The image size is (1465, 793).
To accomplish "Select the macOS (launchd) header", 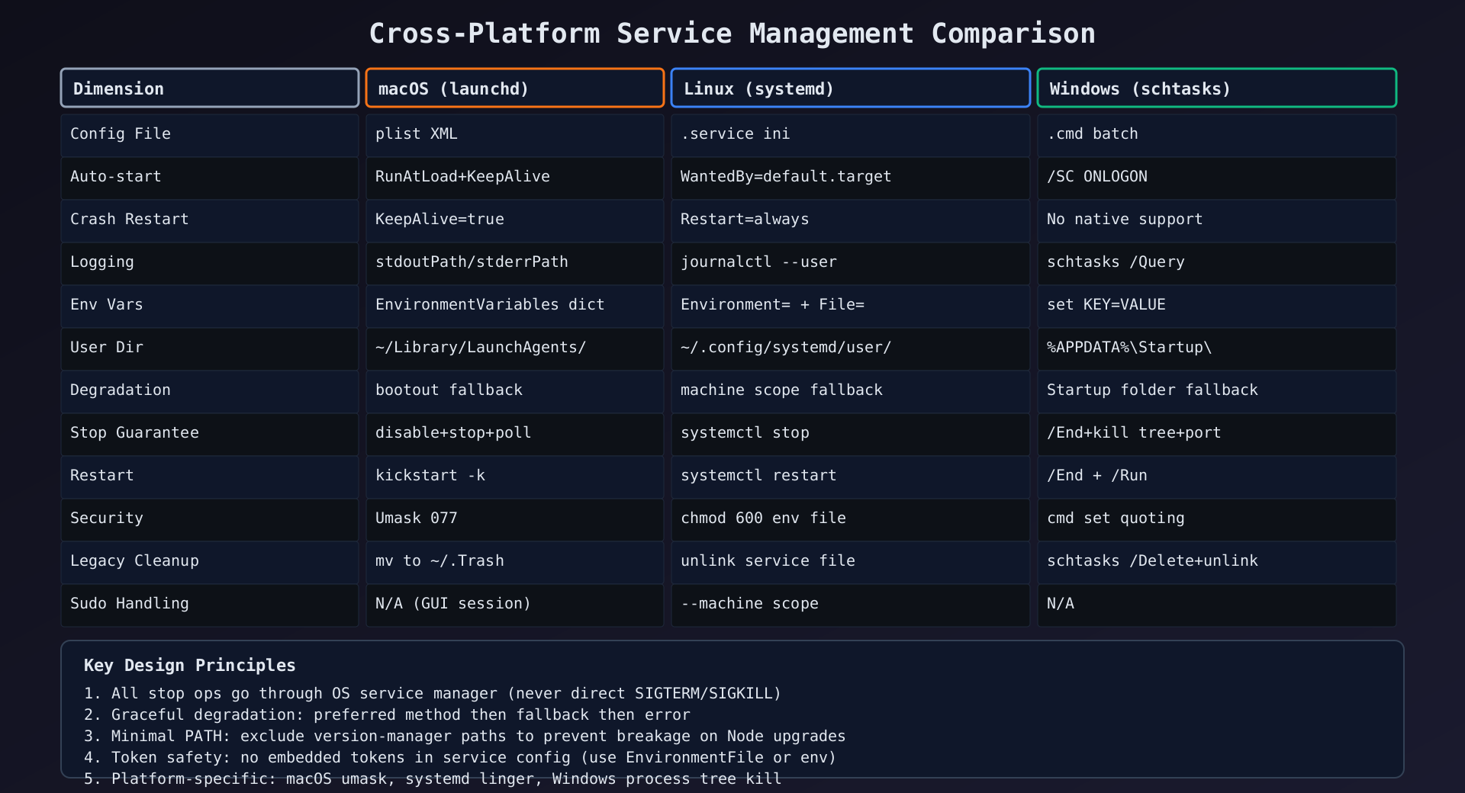I will pos(515,88).
